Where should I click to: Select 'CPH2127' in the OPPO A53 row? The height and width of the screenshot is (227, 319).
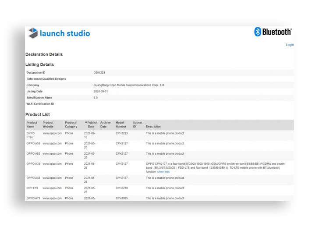(122, 153)
